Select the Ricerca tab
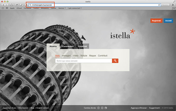This screenshot has height=111, width=176. click(x=53, y=46)
